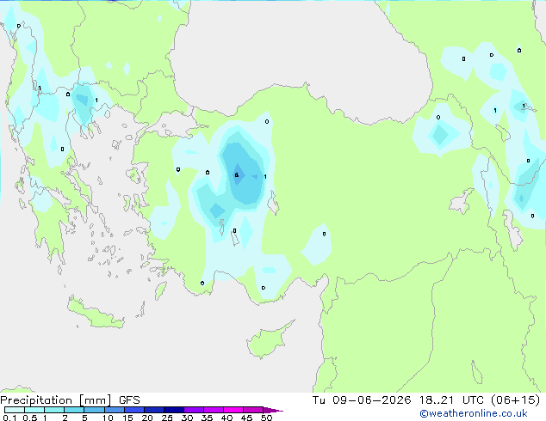
Task: Click the '18..21 UTC' time range text
Action: [451, 400]
